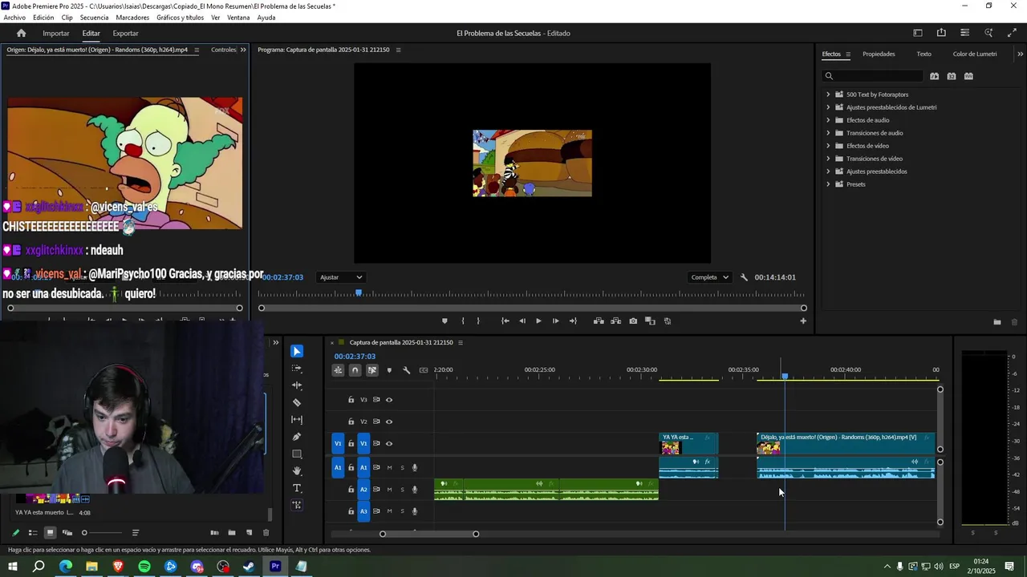
Task: Toggle Linked Selection in timeline
Action: pos(372,370)
